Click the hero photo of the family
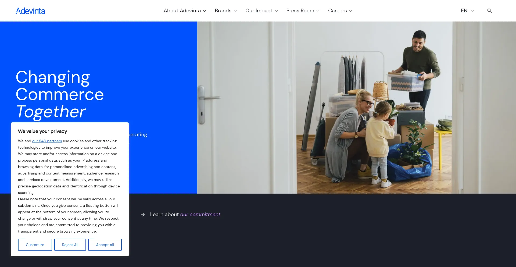The height and width of the screenshot is (267, 516). (x=356, y=108)
